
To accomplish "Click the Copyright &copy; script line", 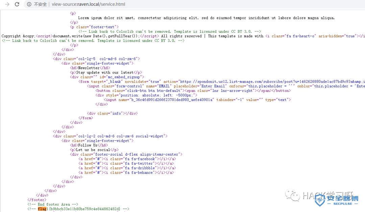I will pyautogui.click(x=183, y=36).
